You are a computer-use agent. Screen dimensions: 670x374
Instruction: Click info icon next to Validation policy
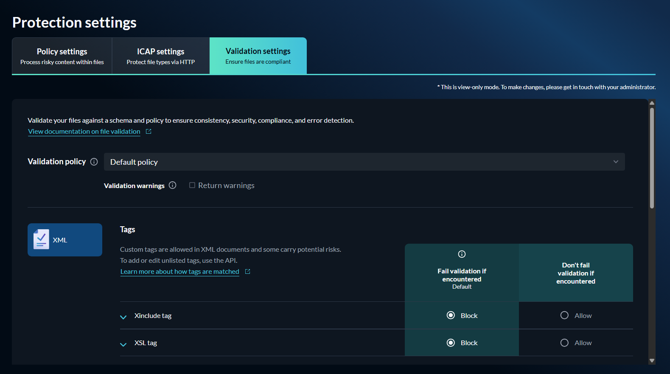pyautogui.click(x=94, y=162)
